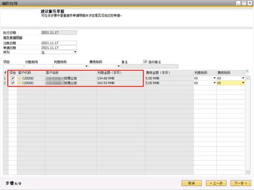Viewport: 254px width, 190px height.
Task: Click the 利息税码 column header in the table
Action: click(x=205, y=73)
